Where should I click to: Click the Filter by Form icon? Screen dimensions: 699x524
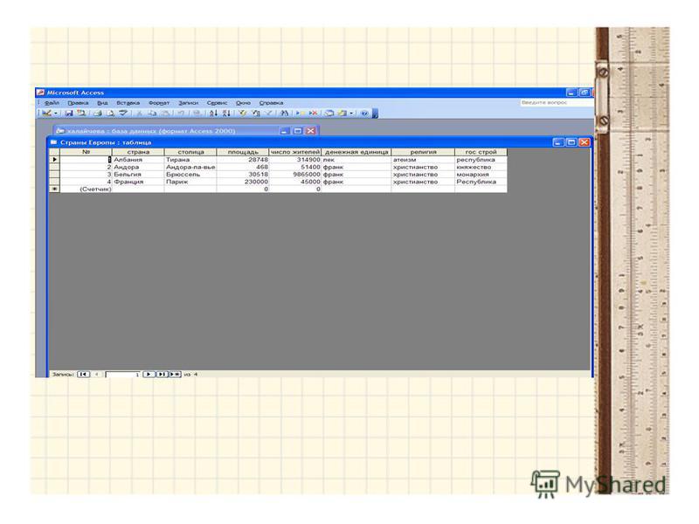[x=256, y=114]
